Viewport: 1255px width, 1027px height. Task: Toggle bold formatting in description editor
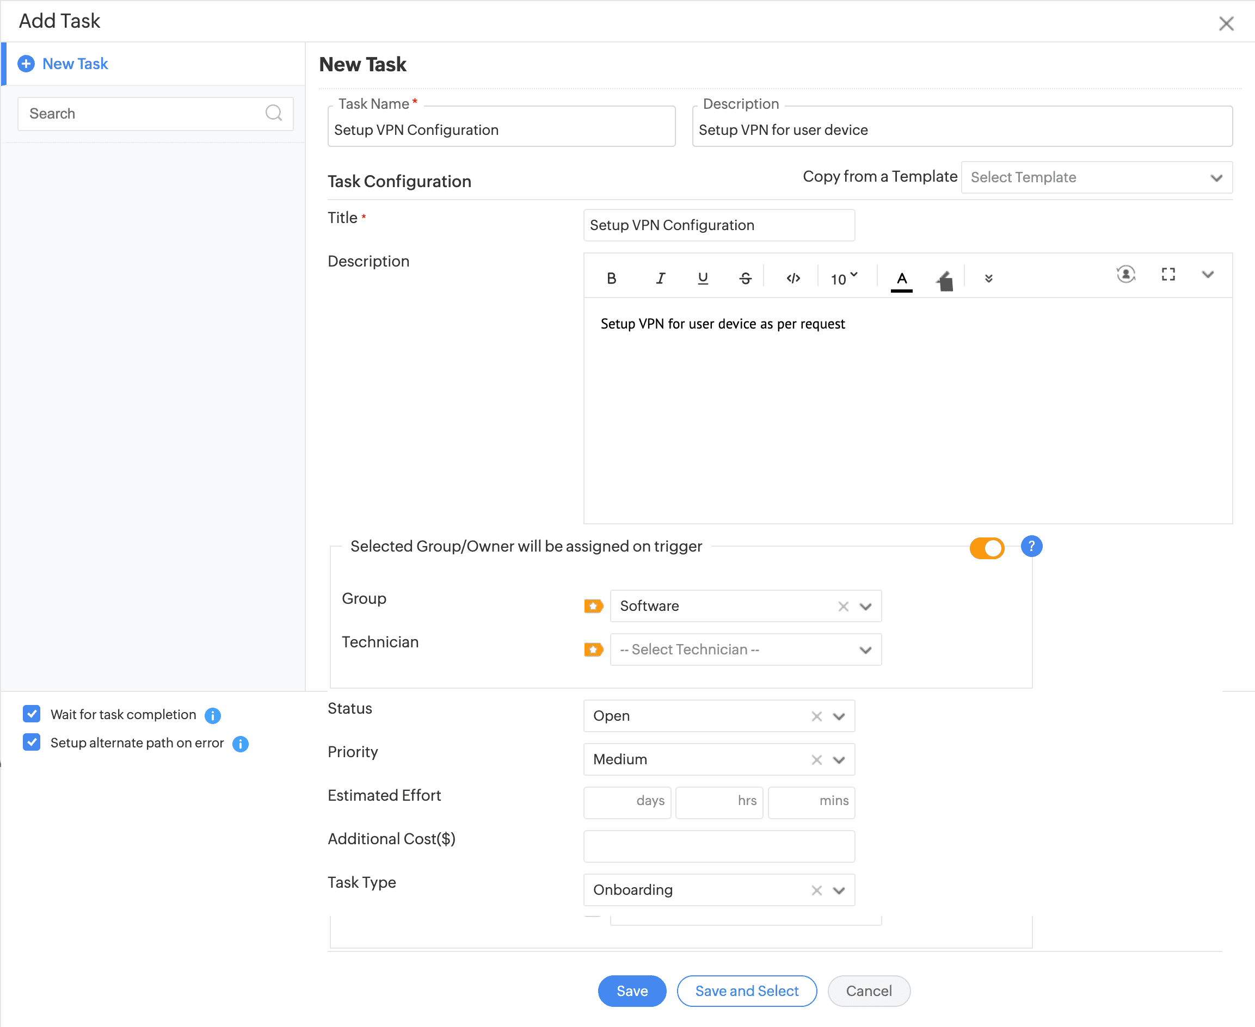click(612, 278)
